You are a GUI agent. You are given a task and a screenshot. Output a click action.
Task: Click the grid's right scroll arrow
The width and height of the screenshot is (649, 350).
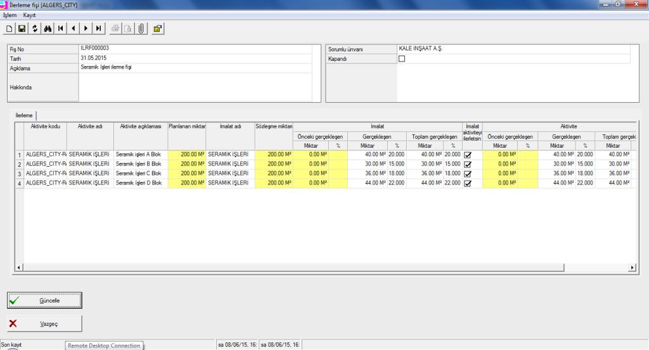[x=632, y=268]
